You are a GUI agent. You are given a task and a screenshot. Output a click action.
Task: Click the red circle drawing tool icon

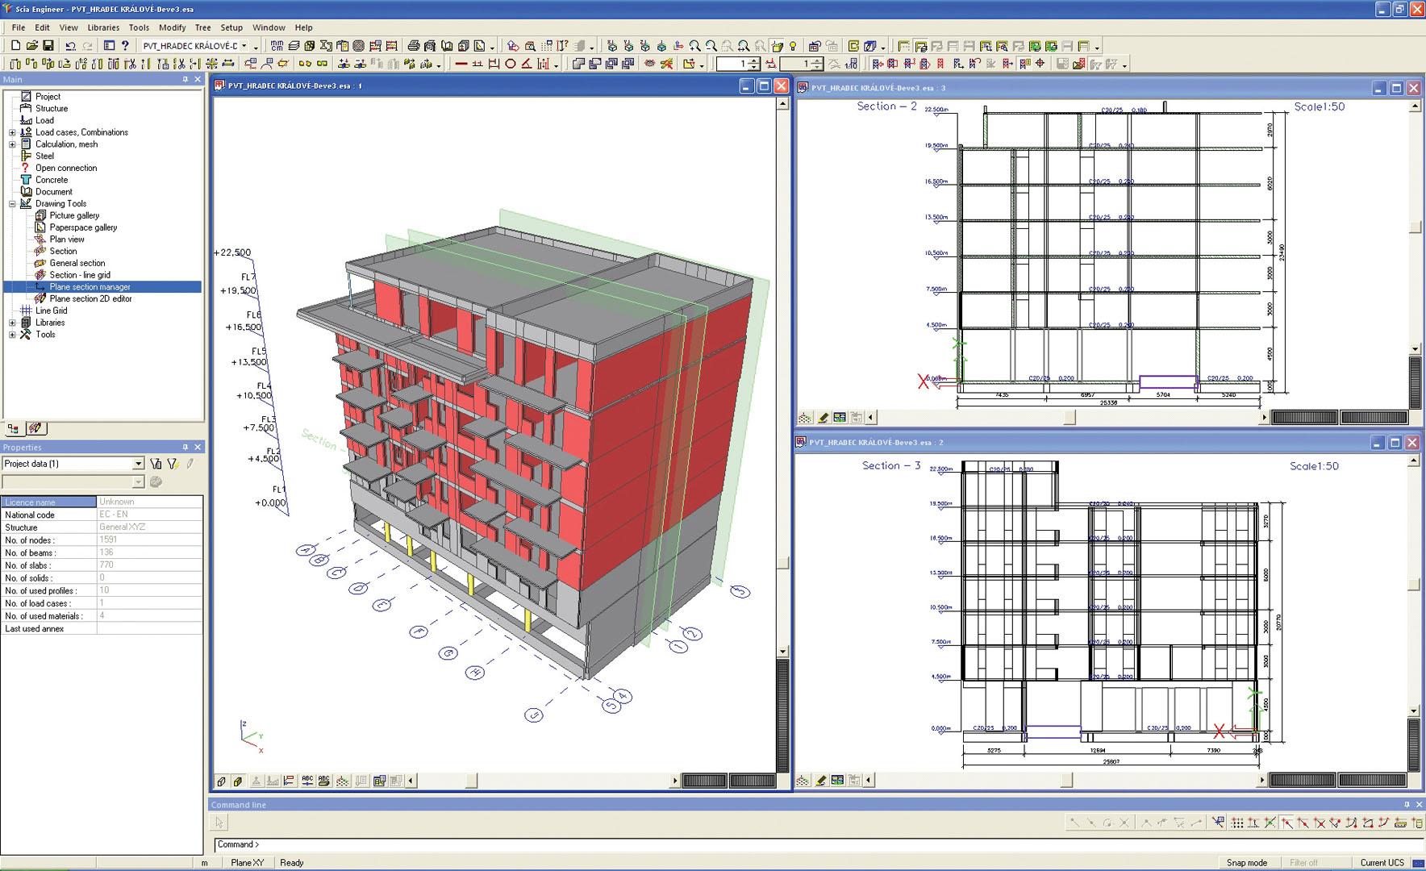510,64
